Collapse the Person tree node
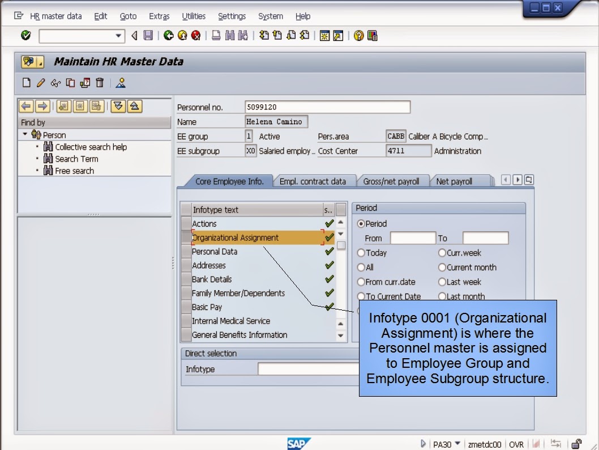 pyautogui.click(x=25, y=135)
